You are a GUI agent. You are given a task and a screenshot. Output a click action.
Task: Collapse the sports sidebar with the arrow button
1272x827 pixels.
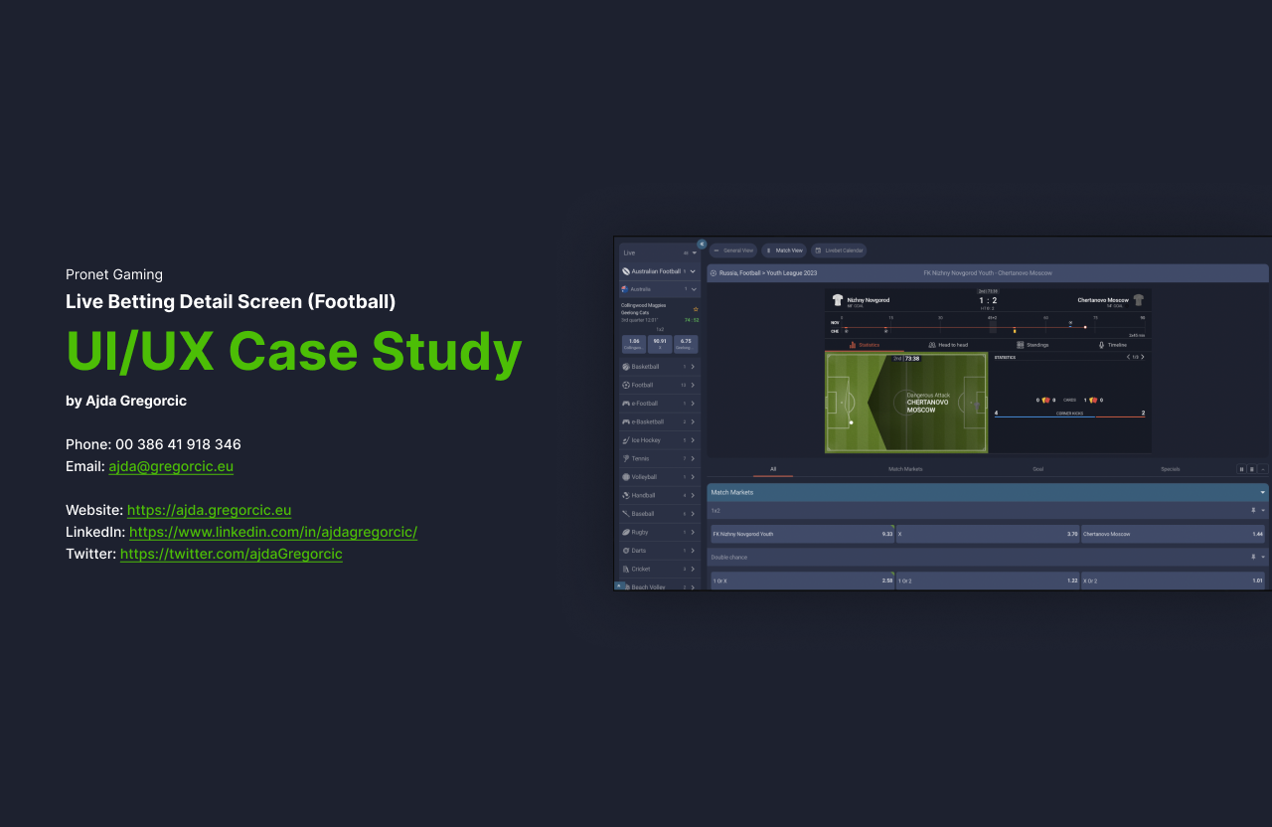pos(702,244)
